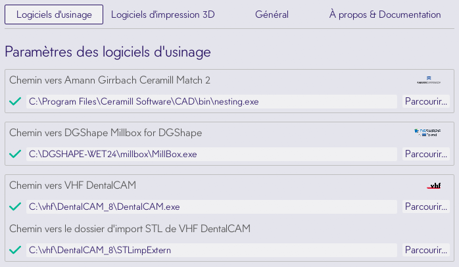Click green checkmark beside Ceramill nesting.exe path
The image size is (459, 267).
tap(16, 101)
